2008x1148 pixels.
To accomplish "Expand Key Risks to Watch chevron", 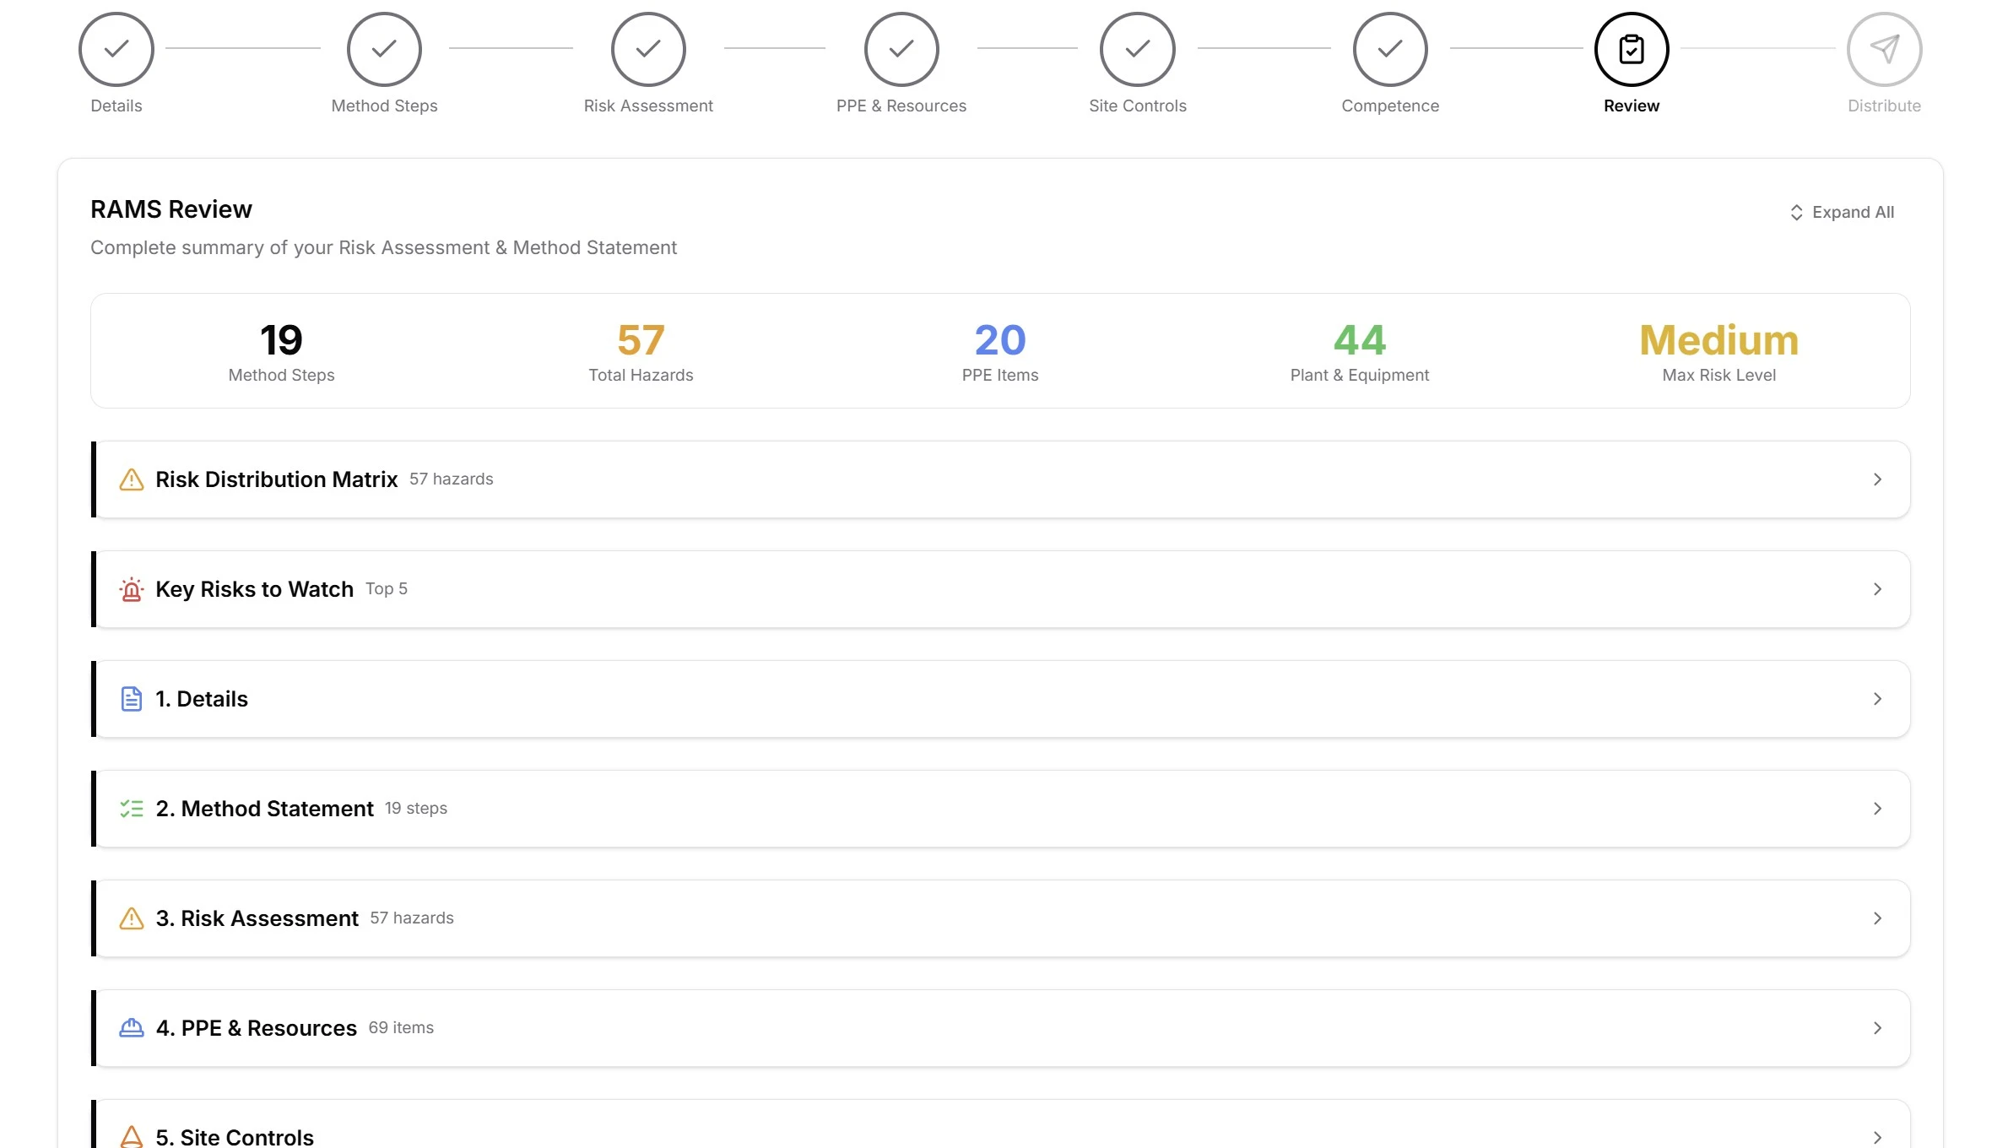I will [1877, 589].
